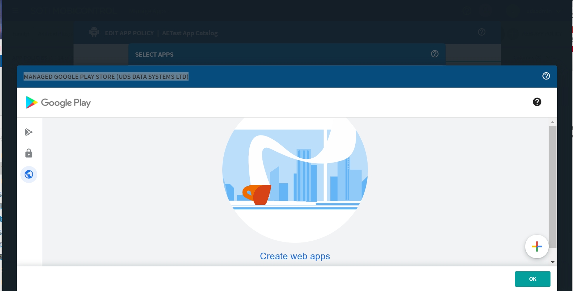Screen dimensions: 573x291
Task: Click the Create web apps heading
Action: [x=295, y=256]
